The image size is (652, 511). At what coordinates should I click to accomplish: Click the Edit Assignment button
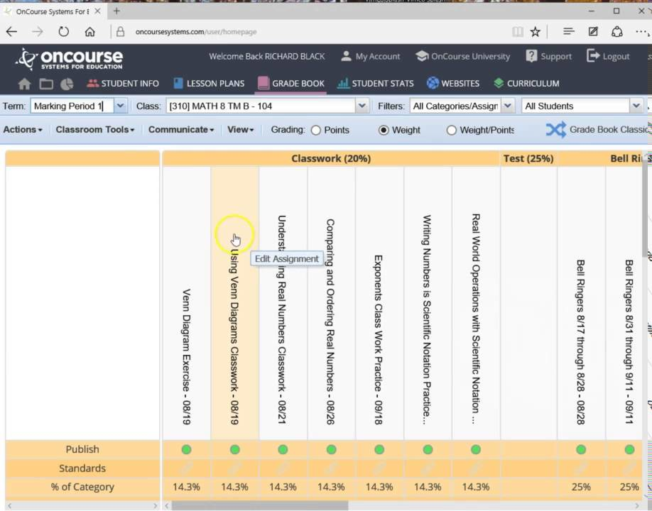[x=286, y=258]
